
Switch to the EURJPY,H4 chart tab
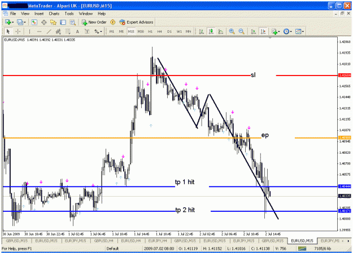[x=158, y=241]
